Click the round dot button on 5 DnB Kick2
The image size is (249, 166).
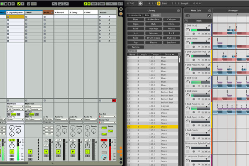pos(193,86)
